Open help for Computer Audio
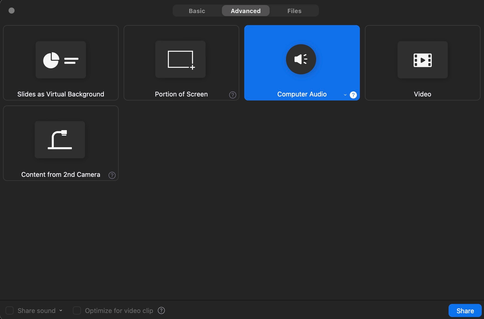The height and width of the screenshot is (319, 484). coord(353,95)
